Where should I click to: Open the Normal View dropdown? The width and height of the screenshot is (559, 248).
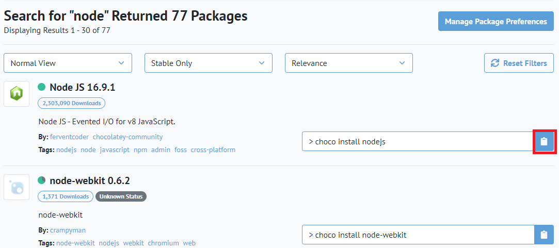(68, 63)
